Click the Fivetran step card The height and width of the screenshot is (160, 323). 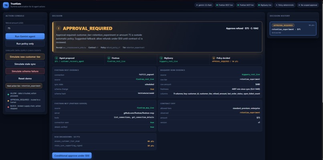coord(131,59)
